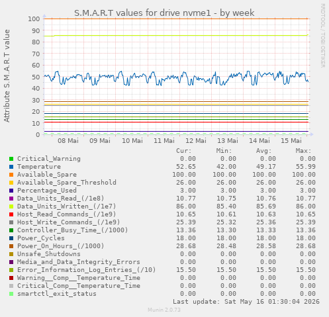
Task: Click the Avg: column header
Action: pyautogui.click(x=263, y=151)
